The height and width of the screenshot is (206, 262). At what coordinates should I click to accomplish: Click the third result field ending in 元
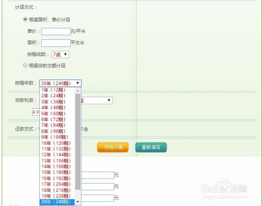click(98, 198)
